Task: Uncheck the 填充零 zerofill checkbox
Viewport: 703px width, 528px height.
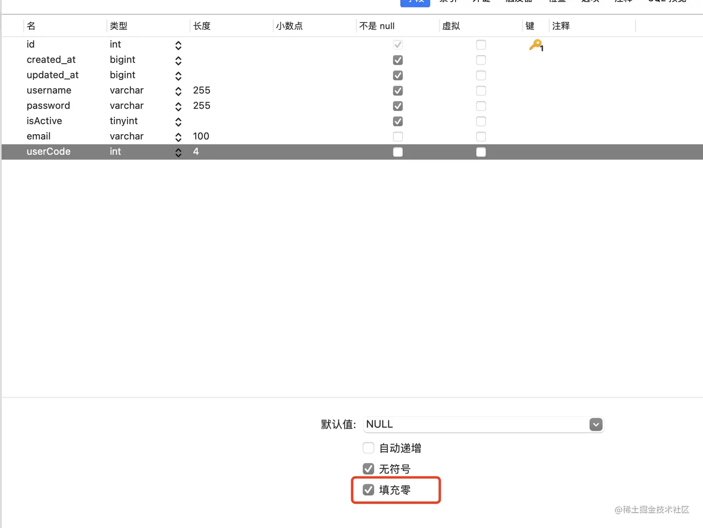Action: [x=368, y=490]
